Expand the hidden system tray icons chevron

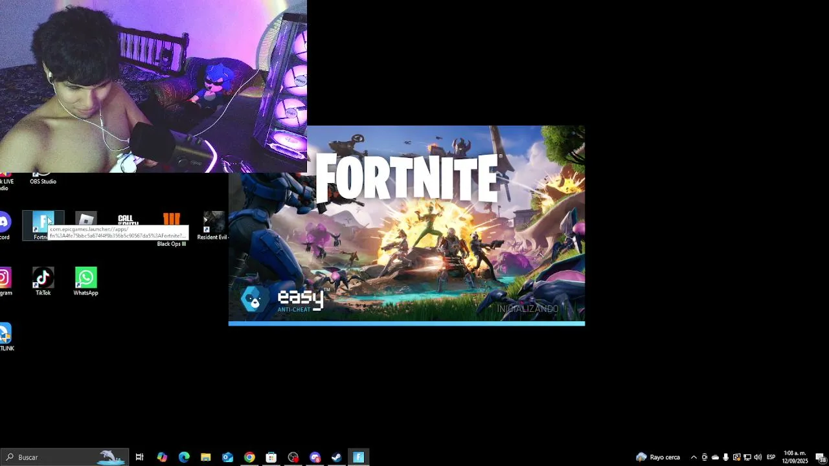click(x=694, y=457)
